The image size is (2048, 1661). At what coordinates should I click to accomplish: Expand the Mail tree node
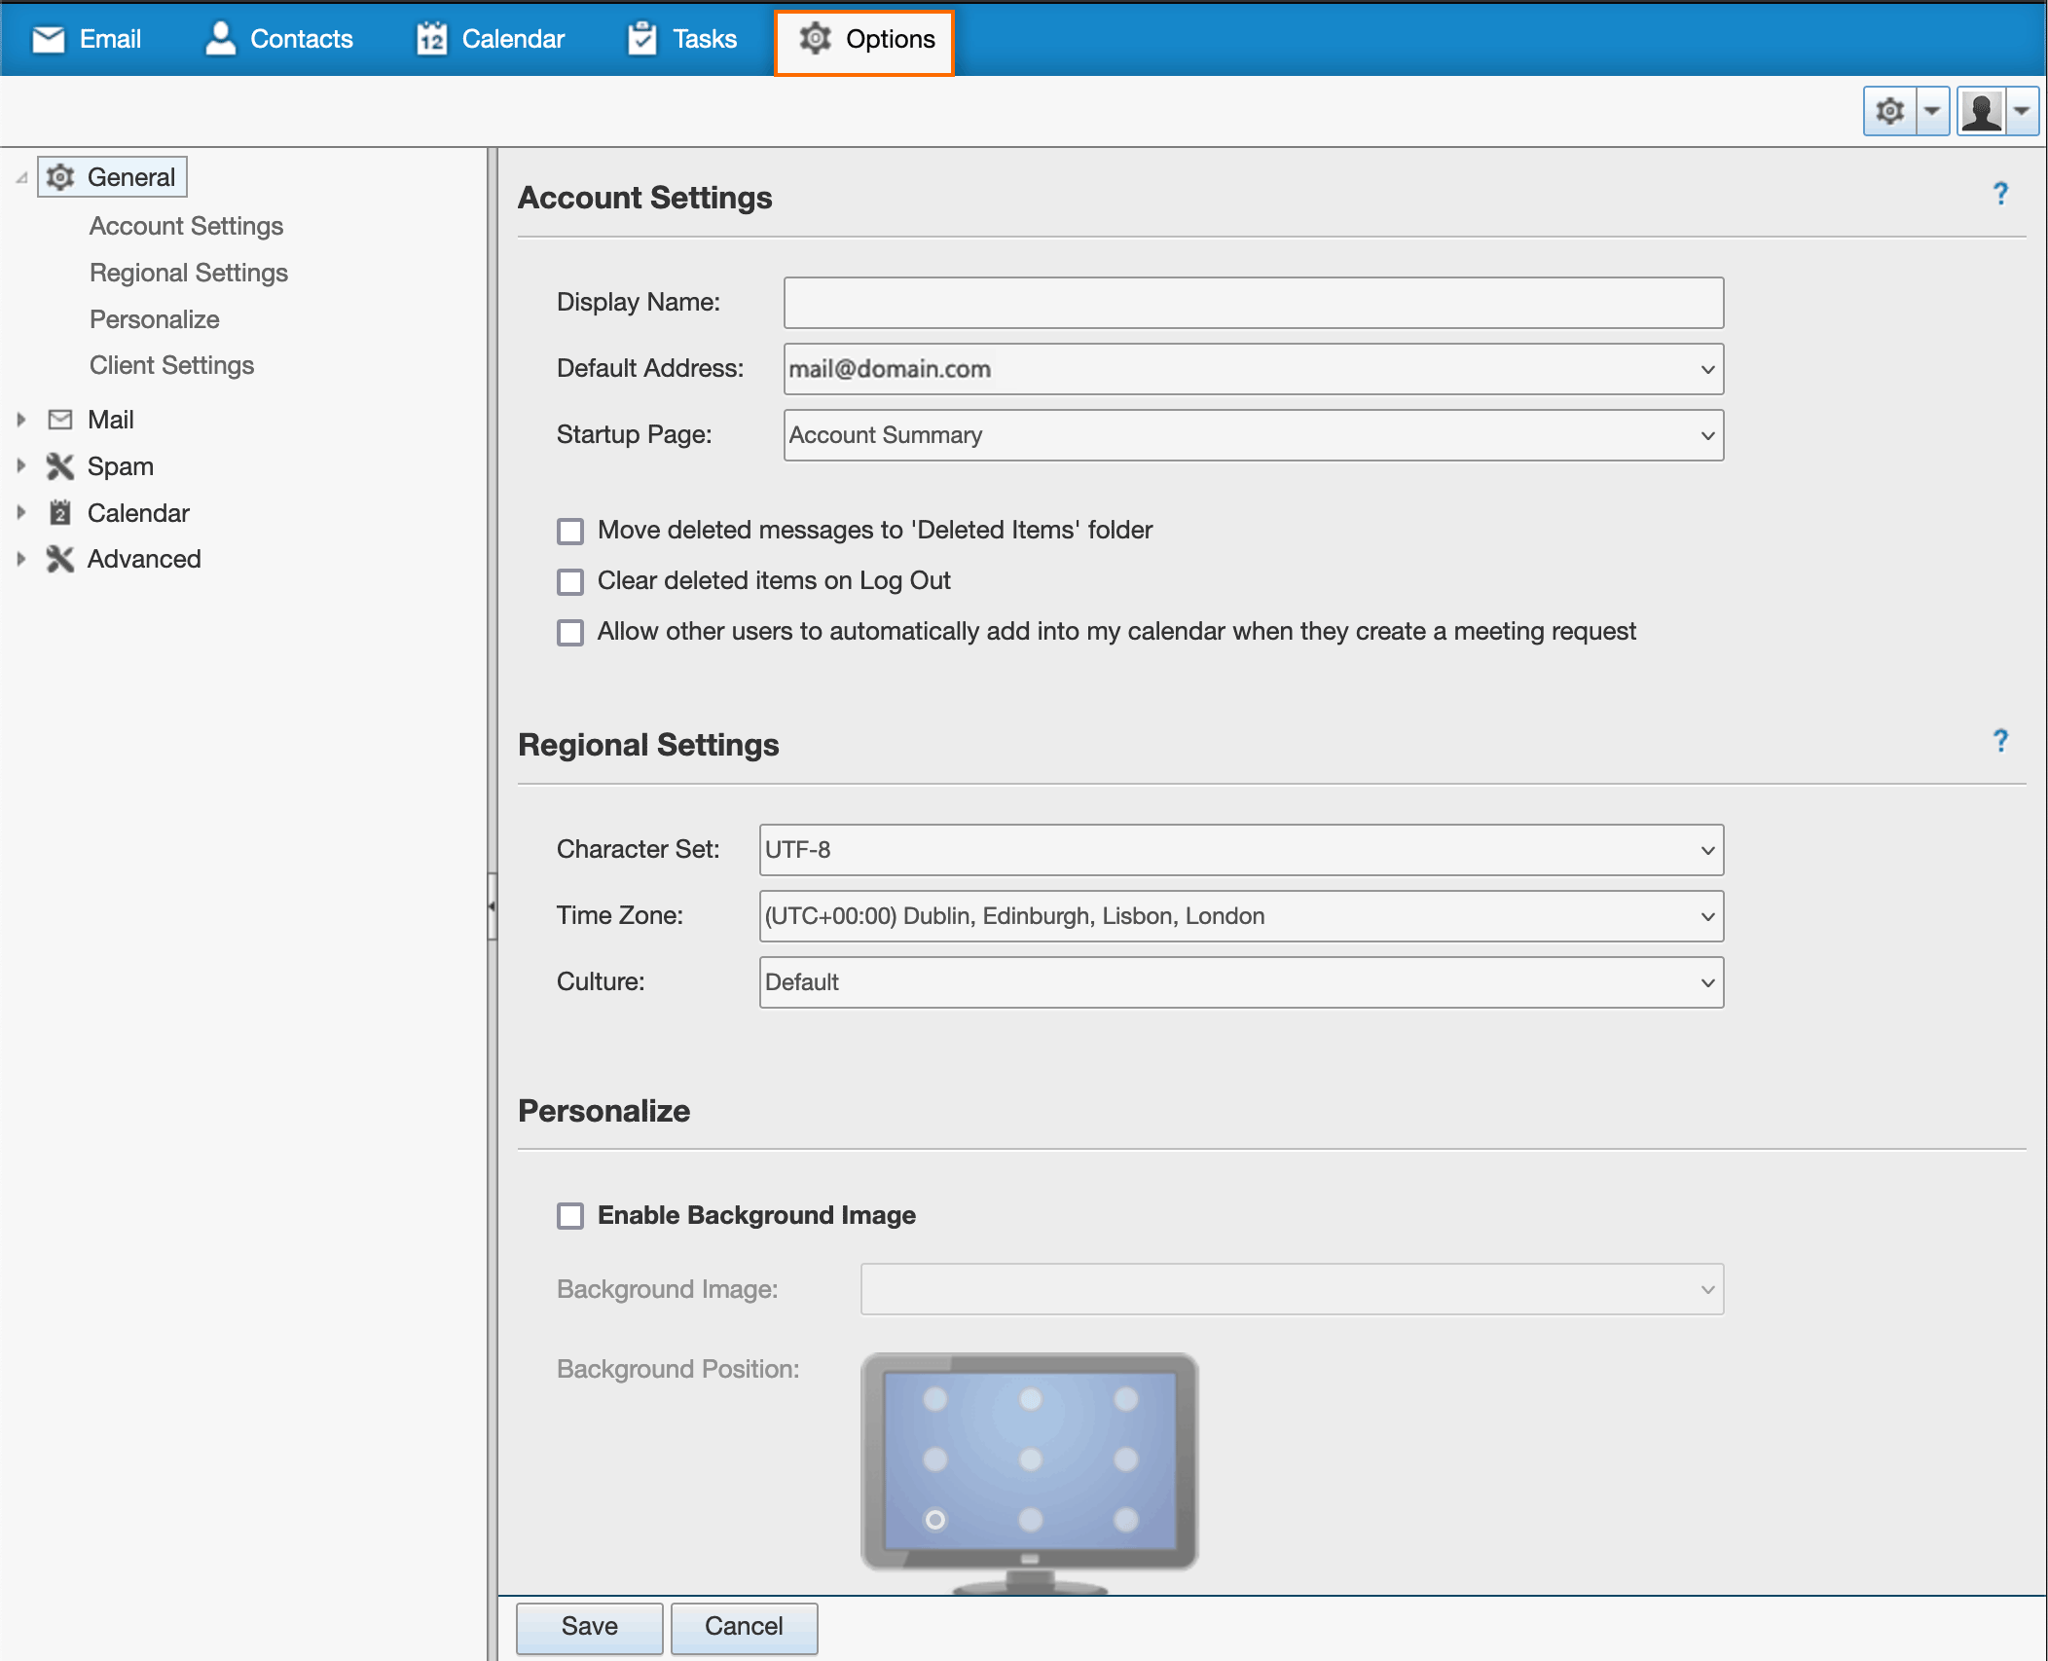(x=21, y=420)
